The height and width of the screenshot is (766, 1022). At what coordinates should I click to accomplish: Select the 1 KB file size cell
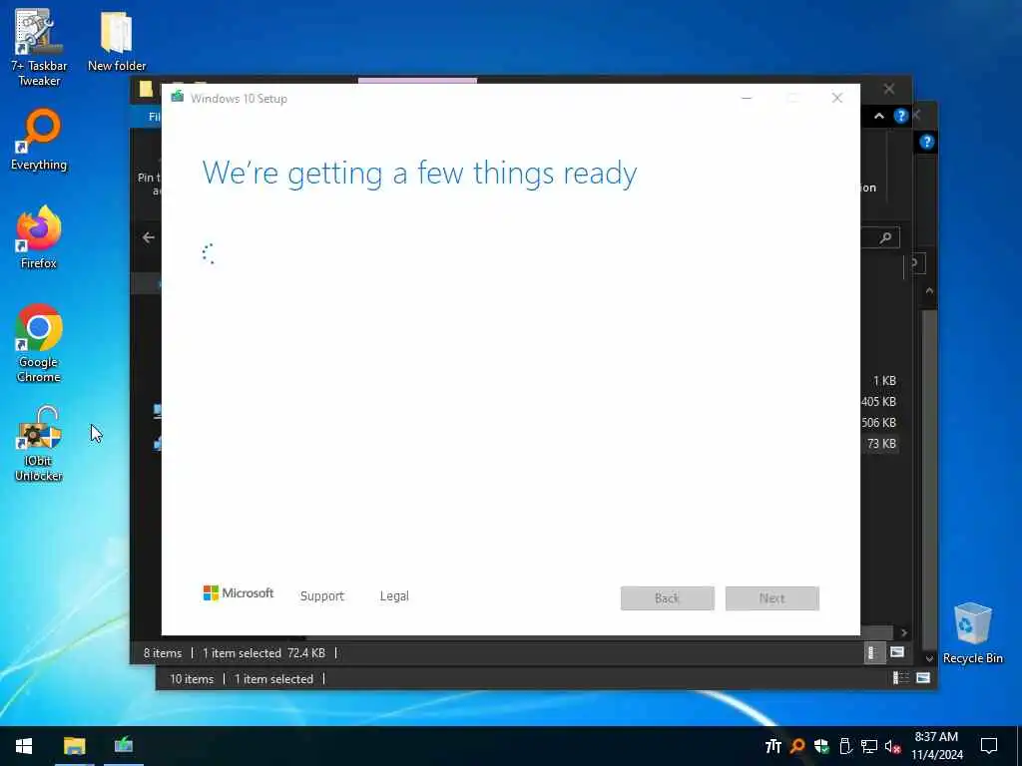coord(884,380)
